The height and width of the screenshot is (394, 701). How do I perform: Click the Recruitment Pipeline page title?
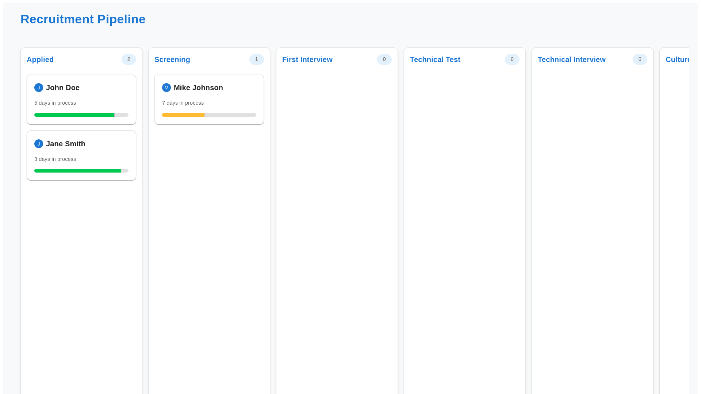pos(83,19)
